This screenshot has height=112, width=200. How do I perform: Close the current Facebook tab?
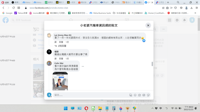[x=152, y=2]
